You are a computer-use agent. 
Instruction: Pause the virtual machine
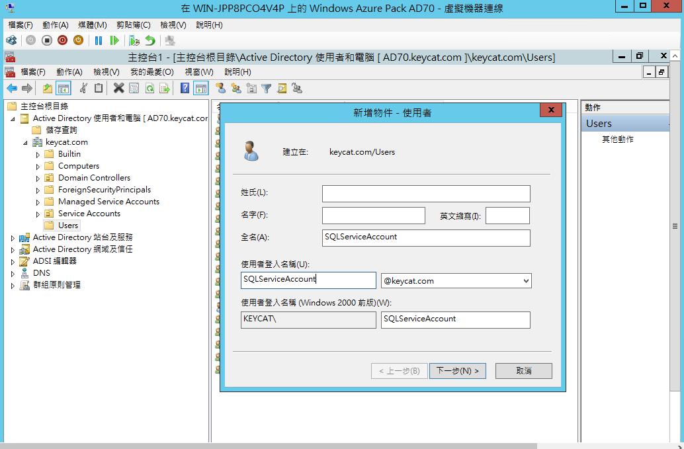tap(99, 40)
